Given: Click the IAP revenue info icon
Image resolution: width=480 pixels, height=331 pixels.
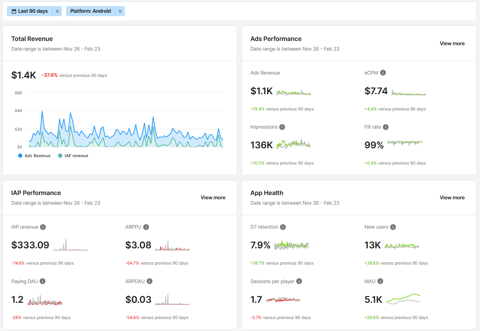Looking at the screenshot, I should (43, 227).
